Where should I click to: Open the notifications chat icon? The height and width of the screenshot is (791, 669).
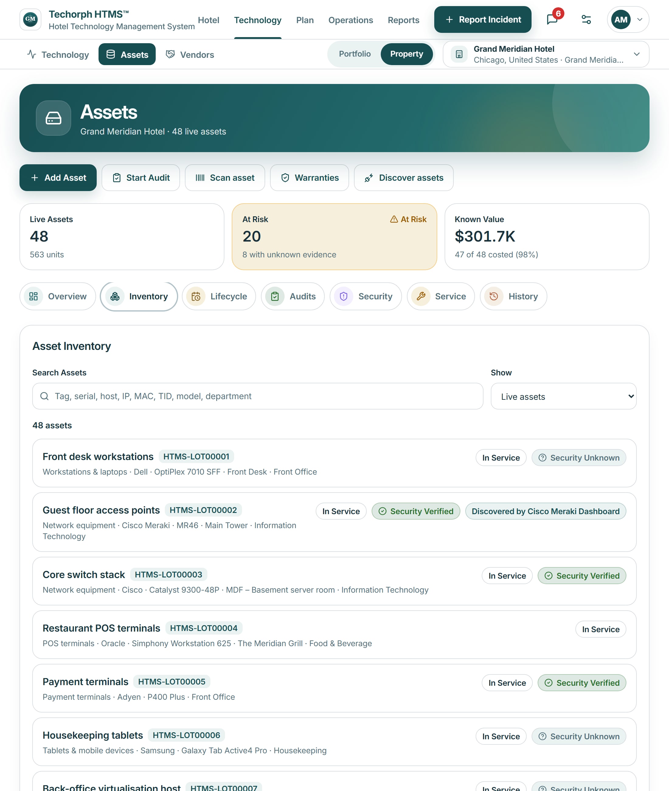click(552, 19)
